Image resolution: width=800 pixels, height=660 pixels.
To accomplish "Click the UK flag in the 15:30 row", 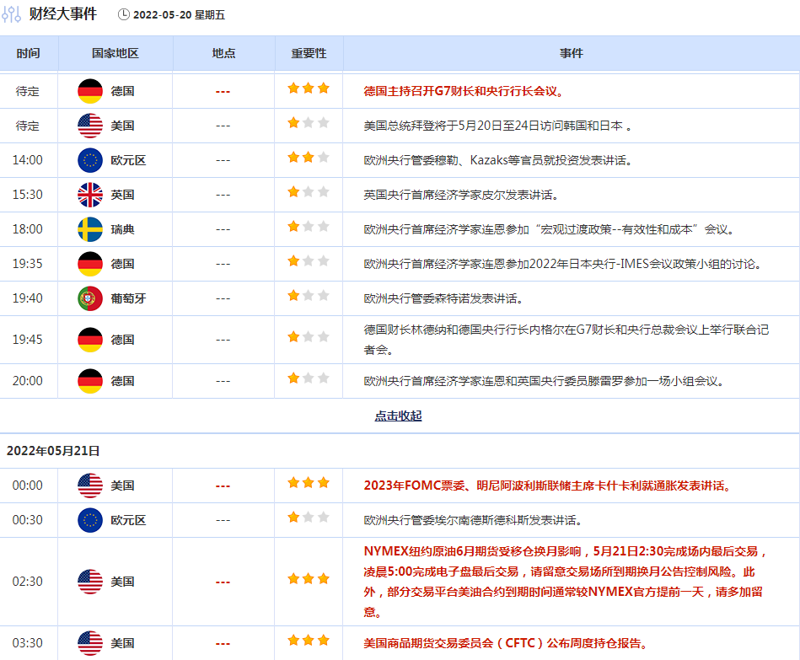I will 90,195.
